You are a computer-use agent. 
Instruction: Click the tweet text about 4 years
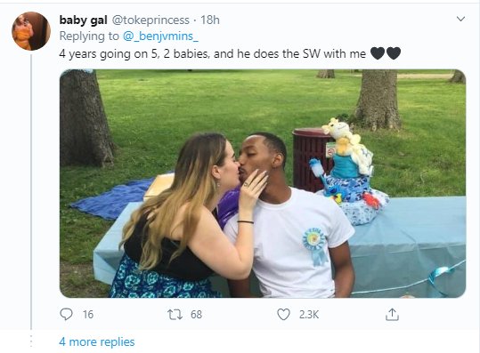pyautogui.click(x=213, y=53)
